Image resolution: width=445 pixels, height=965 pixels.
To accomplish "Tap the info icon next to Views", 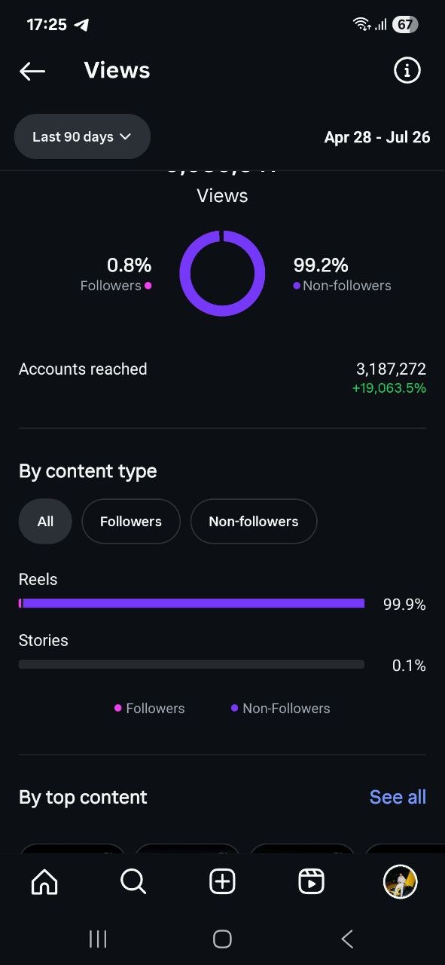I will tap(407, 70).
